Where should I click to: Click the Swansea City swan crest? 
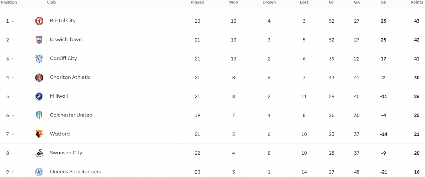(39, 153)
